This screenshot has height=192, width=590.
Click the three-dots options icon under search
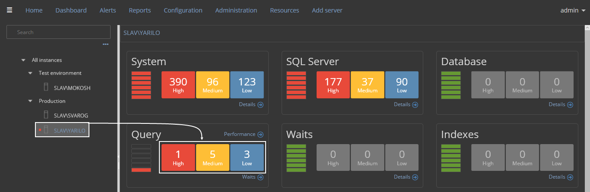(105, 44)
